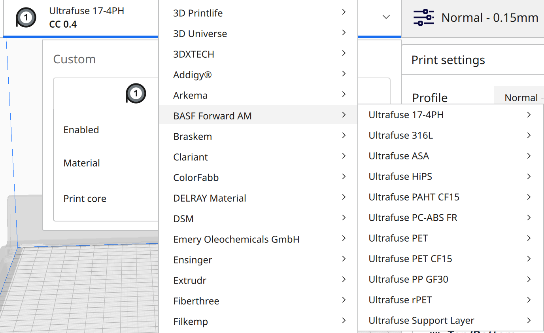The height and width of the screenshot is (333, 544).
Task: Open the 3DXTECH brand submenu
Action: (x=258, y=54)
